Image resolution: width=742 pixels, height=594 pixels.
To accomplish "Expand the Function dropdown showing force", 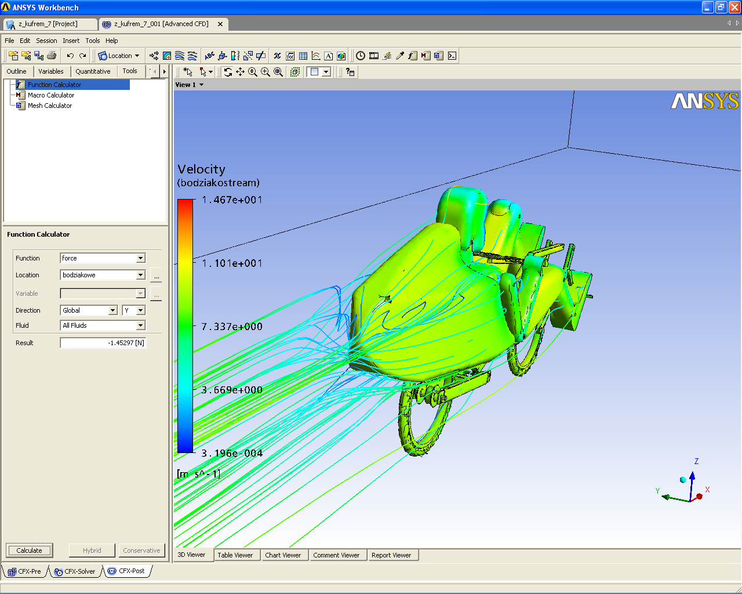I will click(x=140, y=258).
